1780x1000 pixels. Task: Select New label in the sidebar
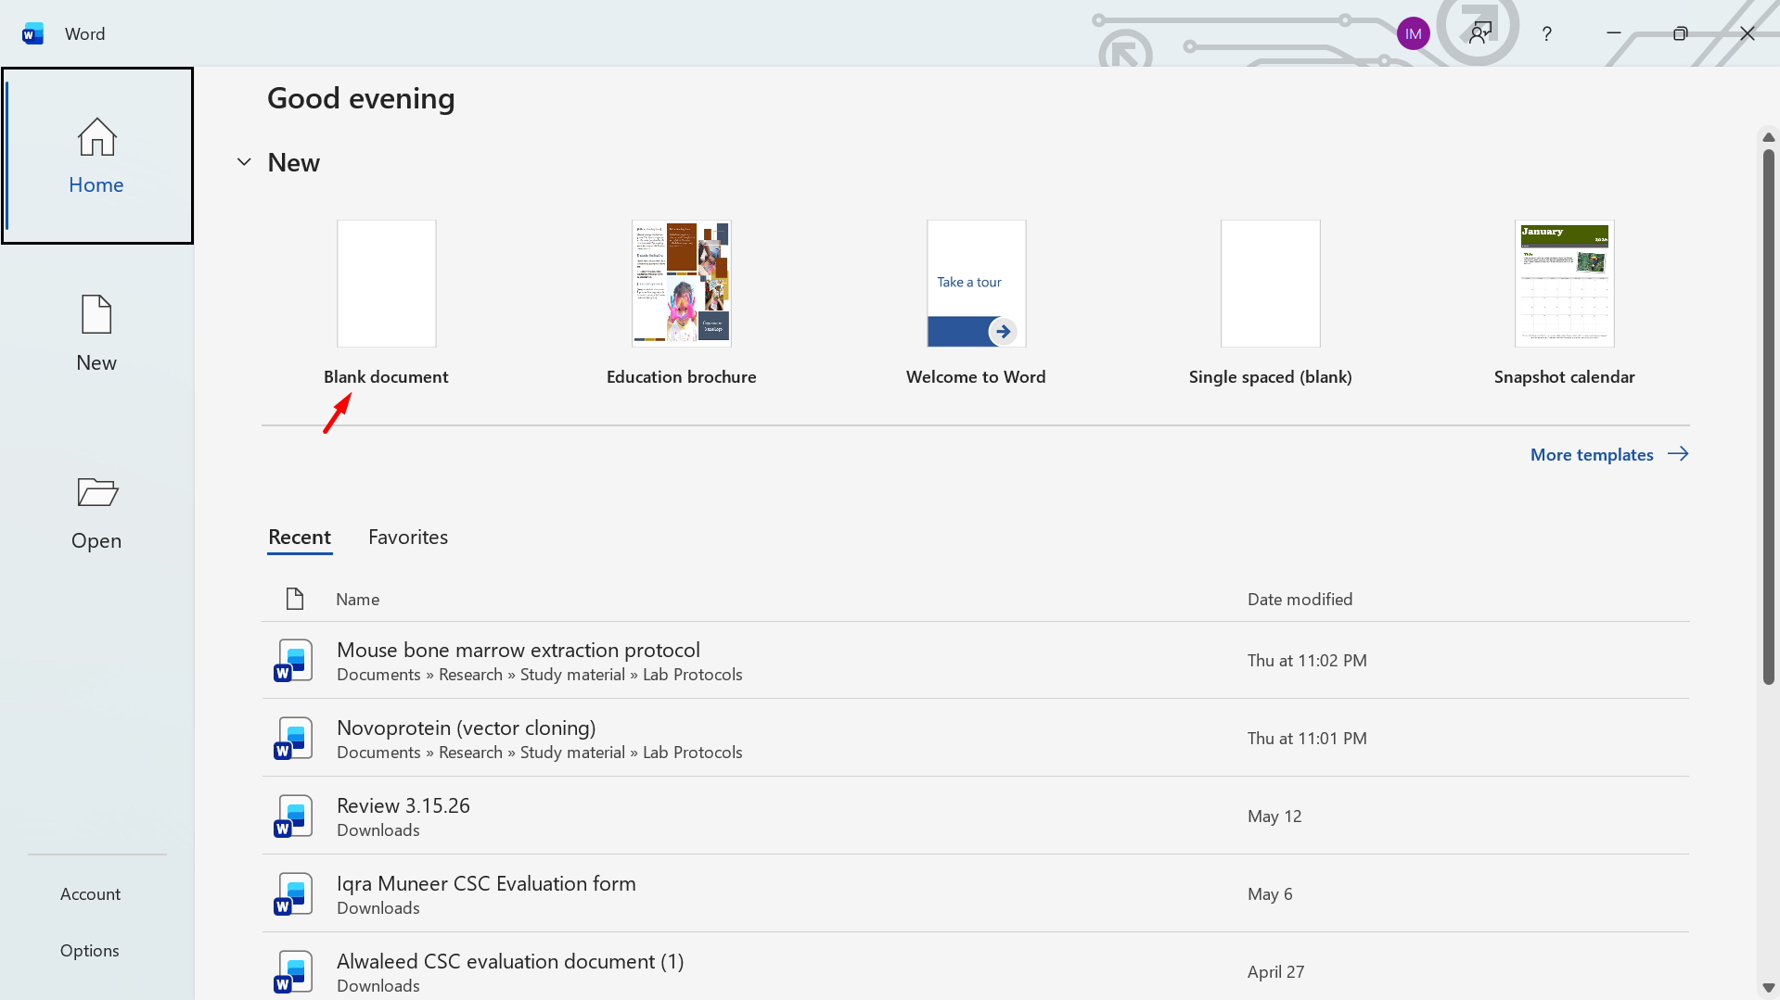[x=96, y=362]
